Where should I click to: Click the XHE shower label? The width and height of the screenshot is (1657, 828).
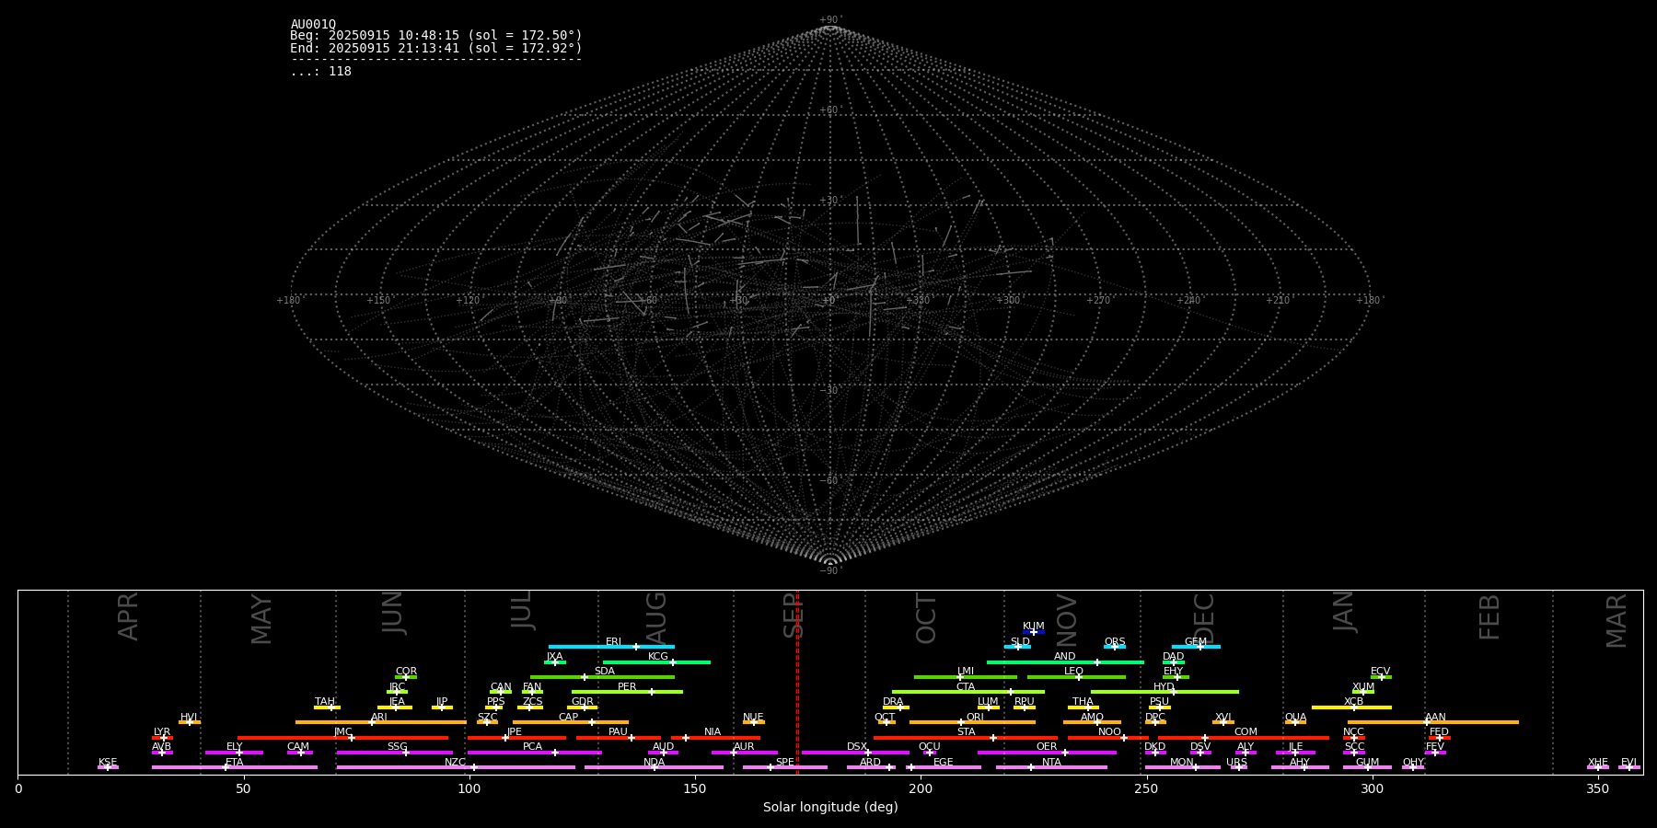[x=1598, y=762]
